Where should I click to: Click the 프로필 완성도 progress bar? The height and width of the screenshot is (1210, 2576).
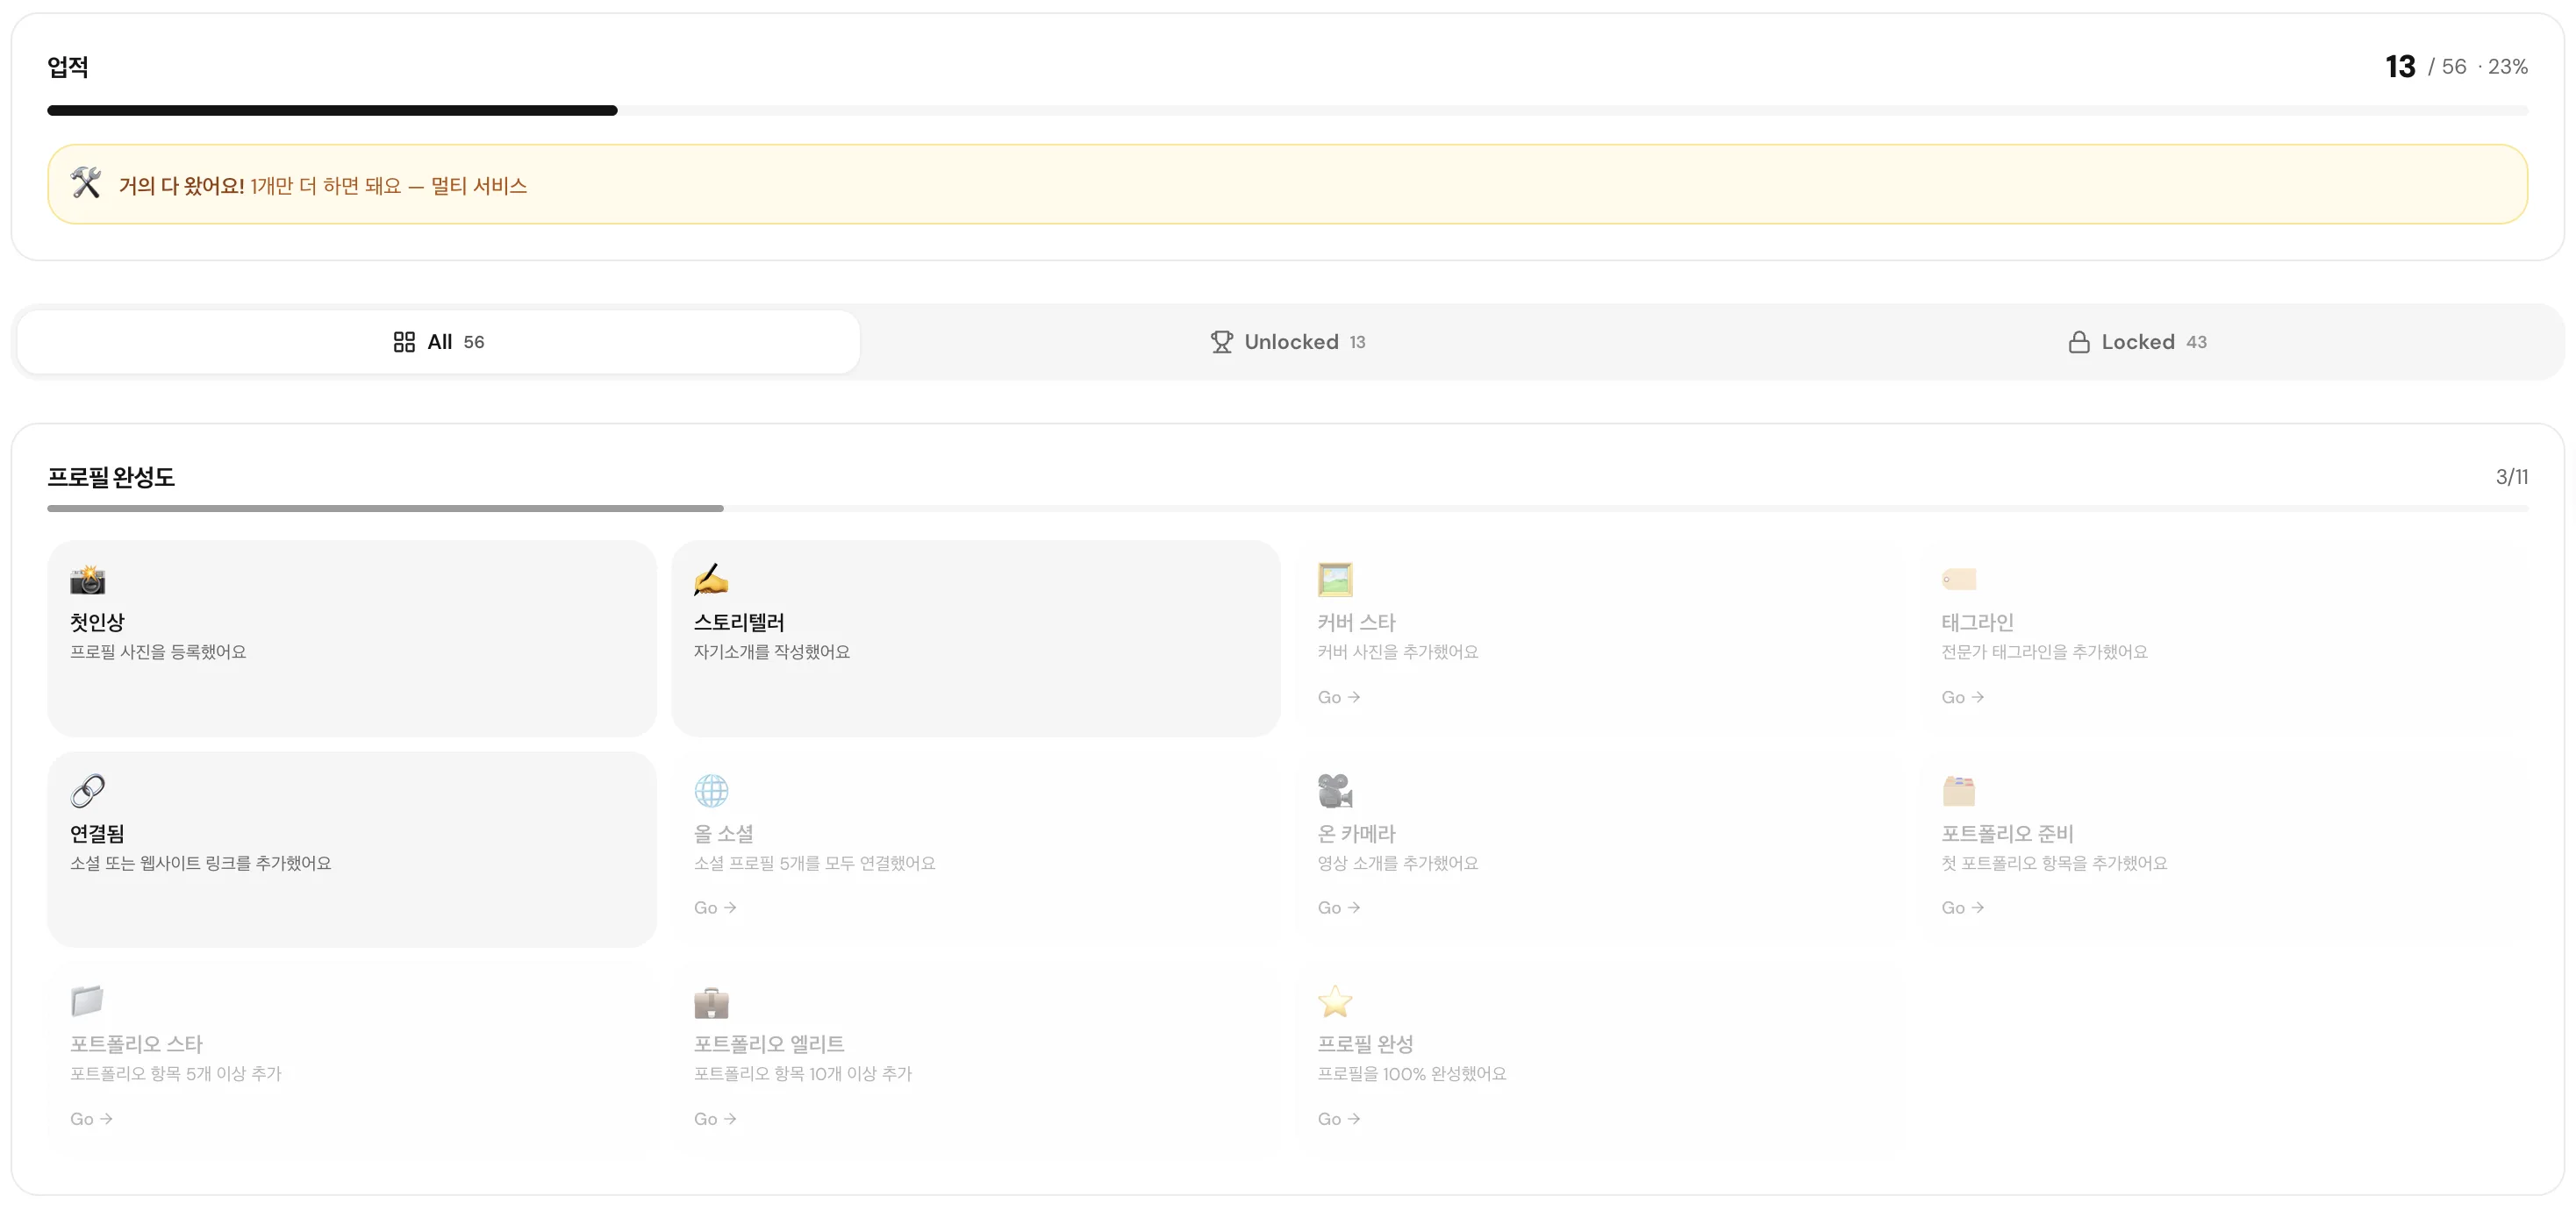[x=1287, y=509]
